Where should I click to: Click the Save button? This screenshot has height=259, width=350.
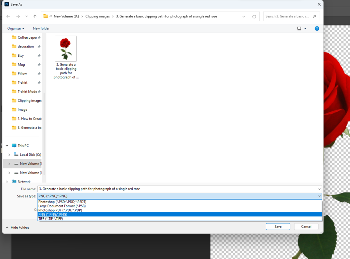click(278, 227)
